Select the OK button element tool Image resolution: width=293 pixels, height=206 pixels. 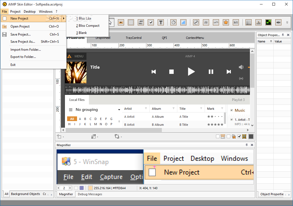click(121, 23)
